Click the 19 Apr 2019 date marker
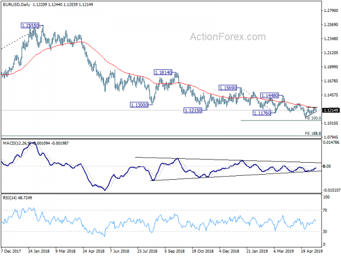Viewport: 341px width, 256px height. pos(311,251)
